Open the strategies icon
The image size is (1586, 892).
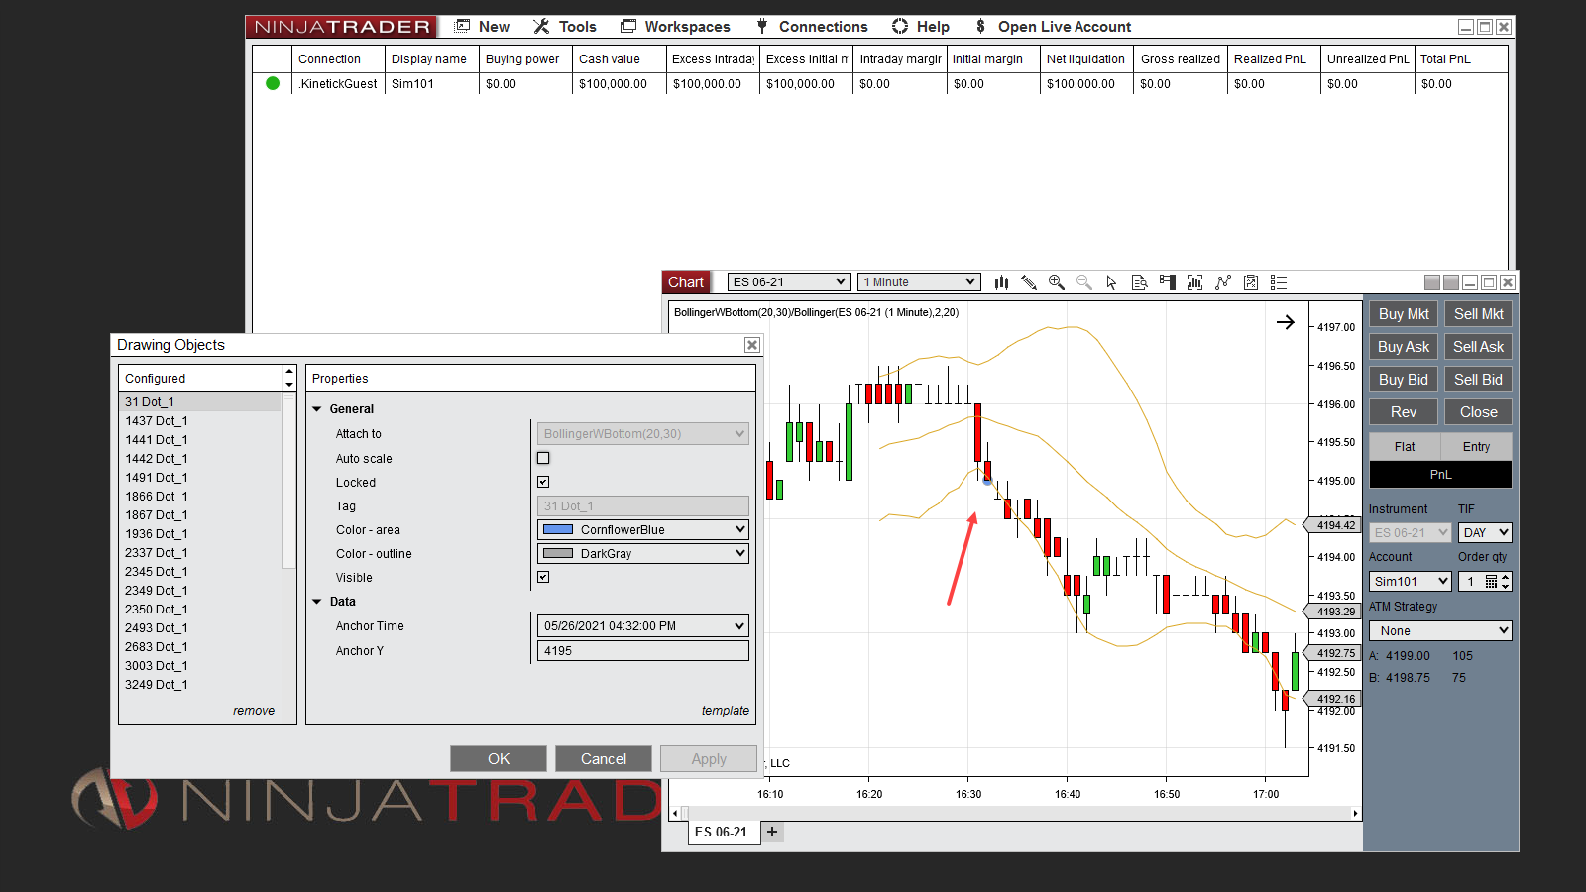(1251, 282)
